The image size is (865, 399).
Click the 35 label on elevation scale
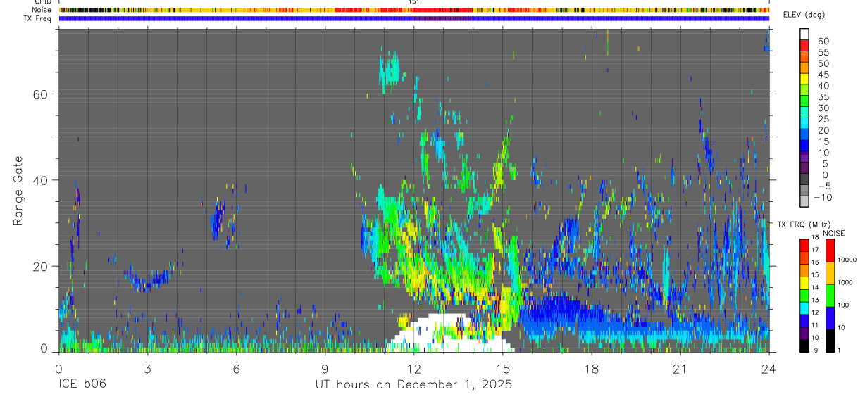pyautogui.click(x=823, y=97)
